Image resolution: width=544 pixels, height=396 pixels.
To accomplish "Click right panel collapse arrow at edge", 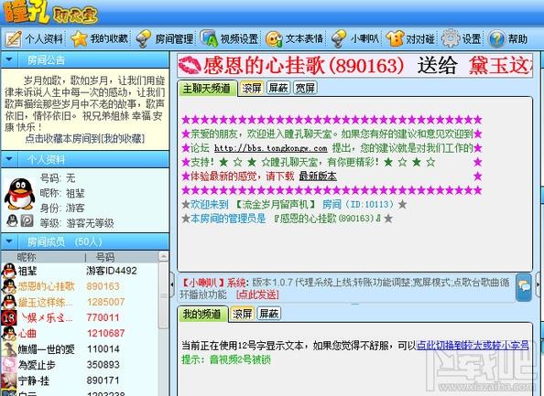I will (x=539, y=284).
